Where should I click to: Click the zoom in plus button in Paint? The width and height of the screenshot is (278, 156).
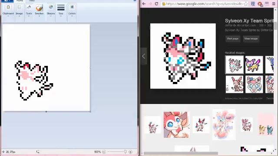tap(130, 152)
